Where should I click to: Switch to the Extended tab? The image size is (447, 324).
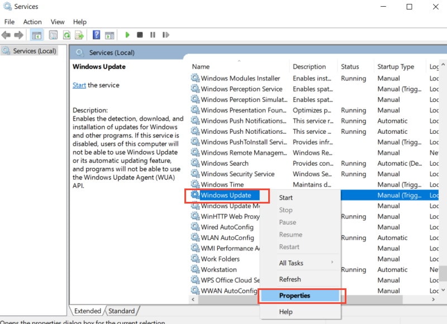pyautogui.click(x=88, y=311)
